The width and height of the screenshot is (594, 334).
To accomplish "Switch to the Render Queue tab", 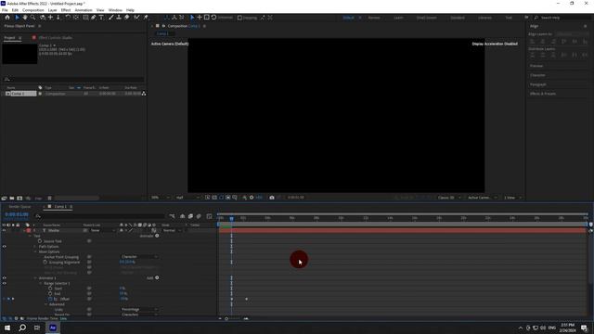I will click(19, 206).
